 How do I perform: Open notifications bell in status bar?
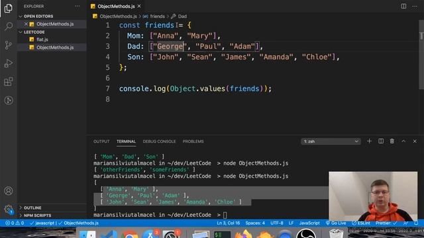tap(416, 223)
